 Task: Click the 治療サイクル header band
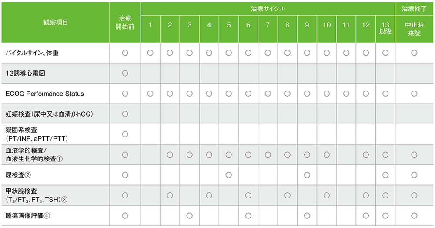tap(268, 8)
